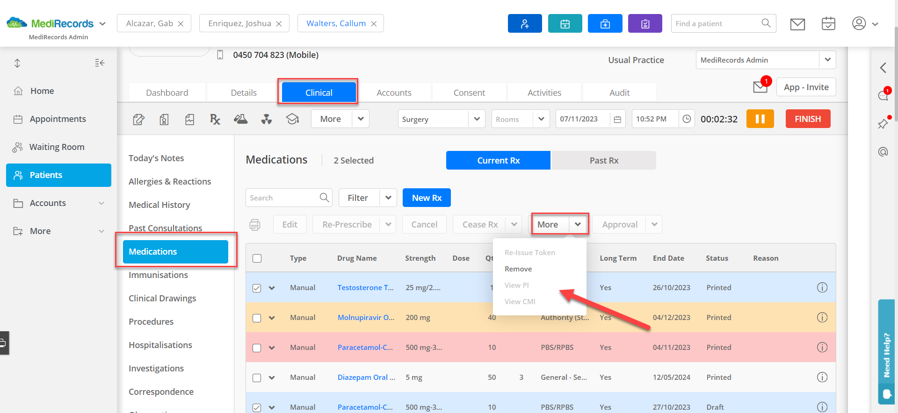
Task: Open the Approval dropdown arrow
Action: pos(654,224)
